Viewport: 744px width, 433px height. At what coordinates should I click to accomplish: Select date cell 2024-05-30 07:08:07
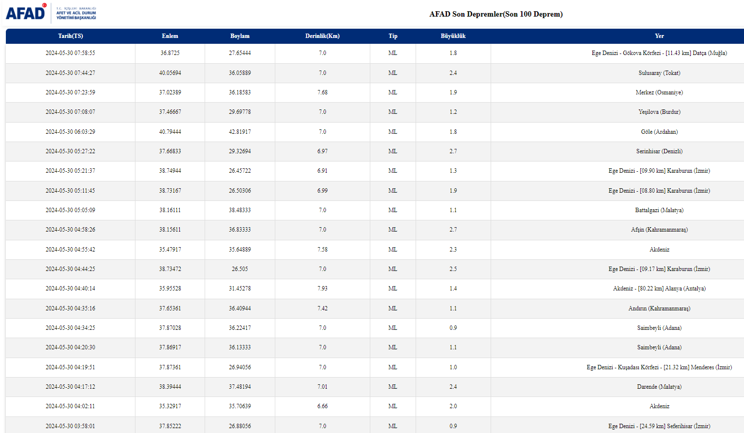click(71, 112)
